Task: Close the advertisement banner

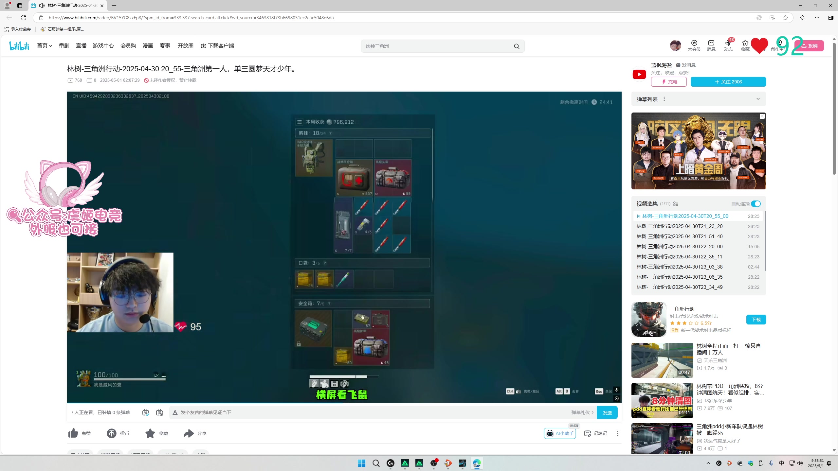Action: pos(762,116)
